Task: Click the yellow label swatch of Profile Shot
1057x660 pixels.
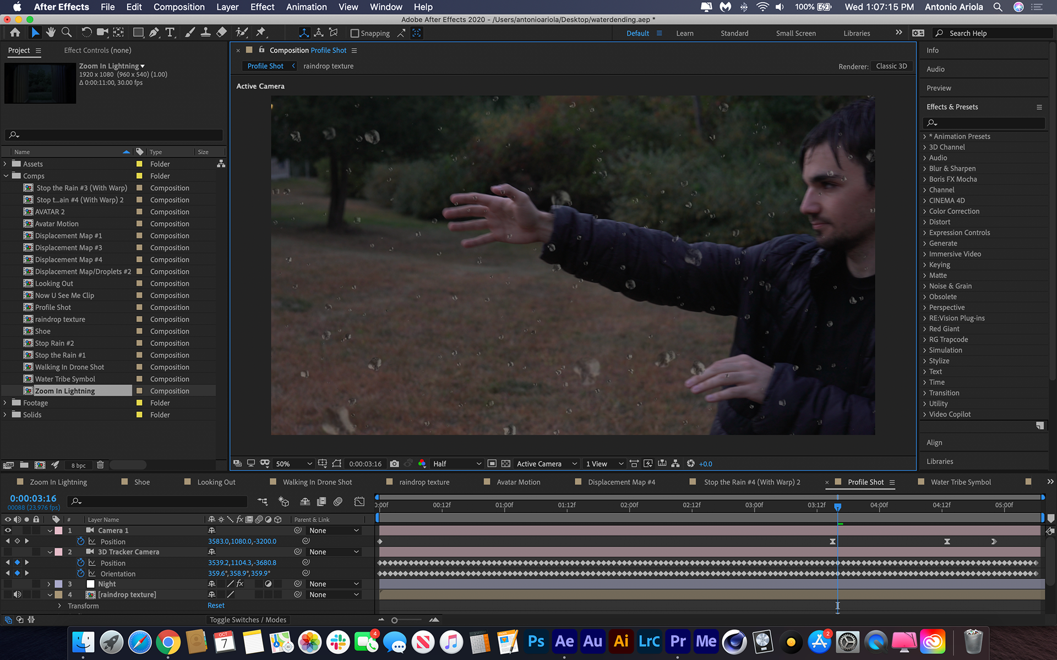Action: [139, 307]
